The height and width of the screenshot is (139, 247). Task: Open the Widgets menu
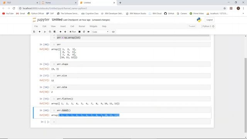coord(93,26)
